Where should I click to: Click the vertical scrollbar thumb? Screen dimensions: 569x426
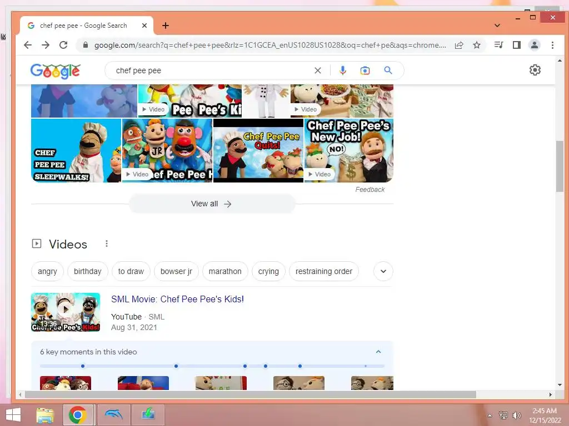coord(560,166)
